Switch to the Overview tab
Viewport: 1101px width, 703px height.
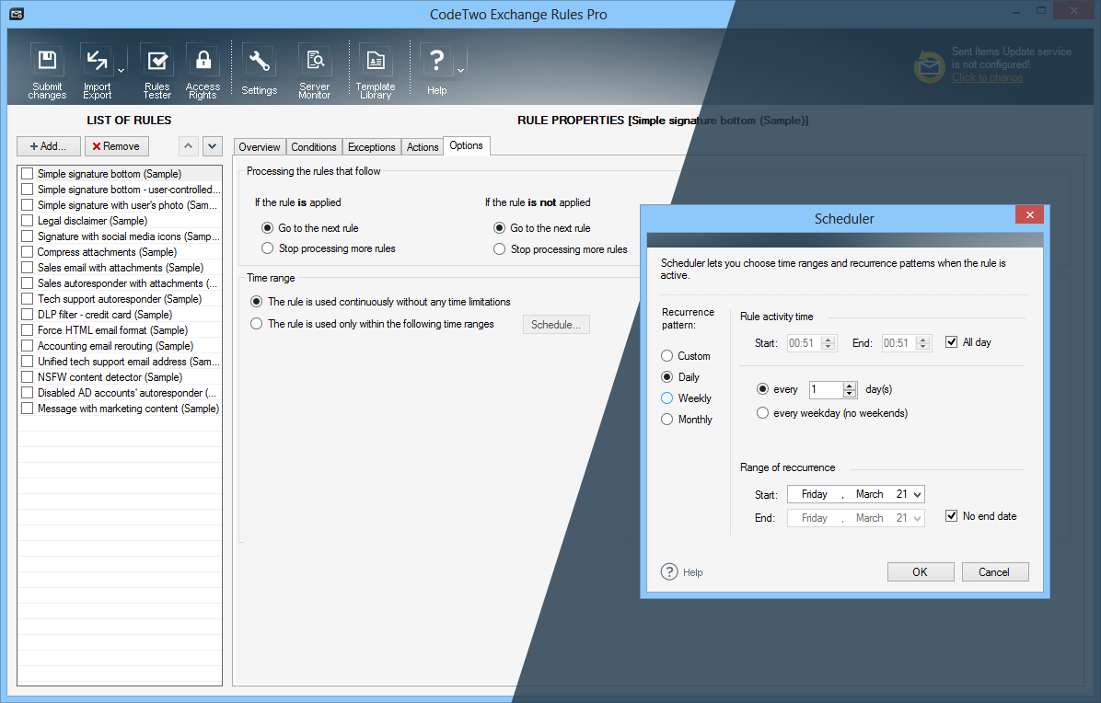(259, 146)
